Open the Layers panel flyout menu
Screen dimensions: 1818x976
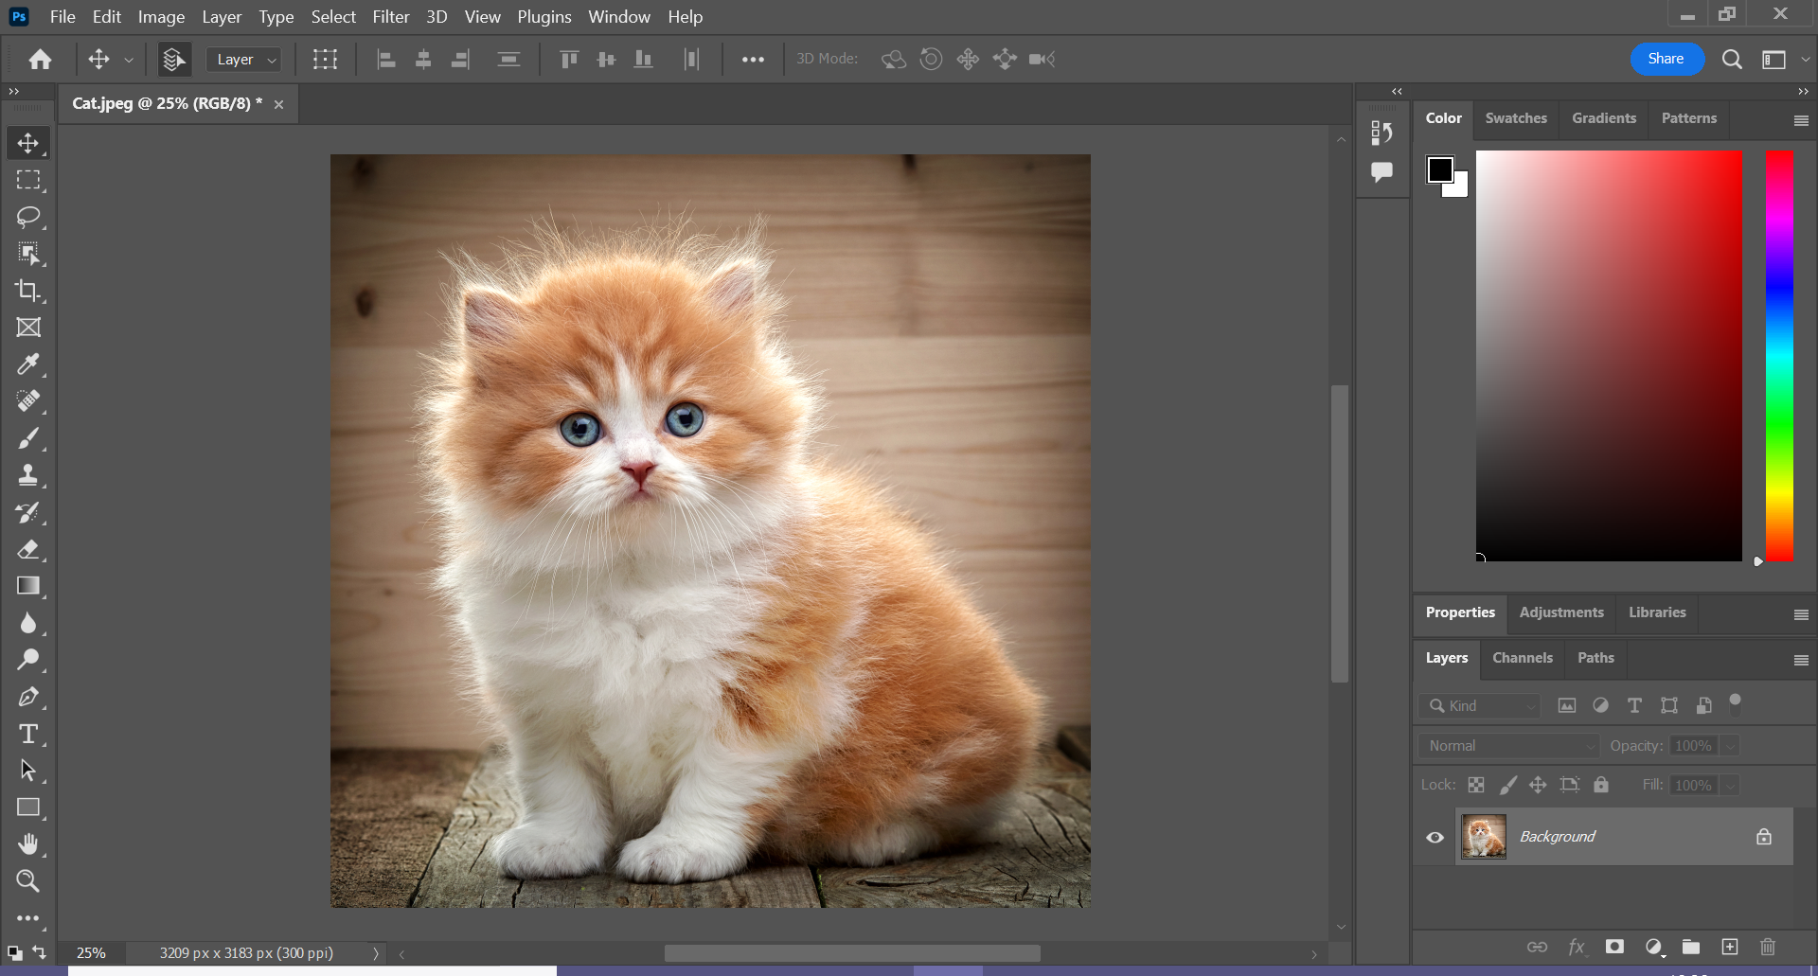pyautogui.click(x=1801, y=660)
